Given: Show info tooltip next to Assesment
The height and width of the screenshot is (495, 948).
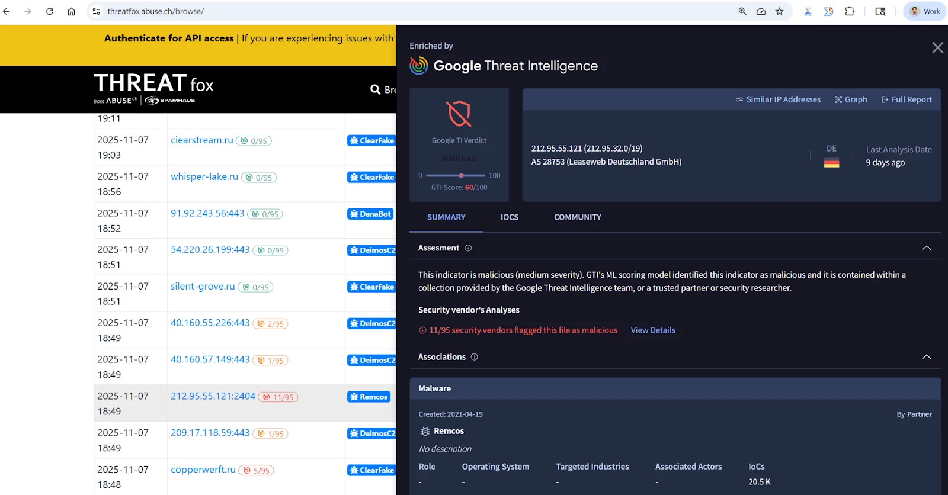Looking at the screenshot, I should (468, 248).
